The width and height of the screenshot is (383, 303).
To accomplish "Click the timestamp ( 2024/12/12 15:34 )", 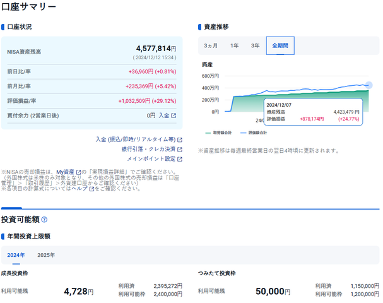I will coord(155,57).
